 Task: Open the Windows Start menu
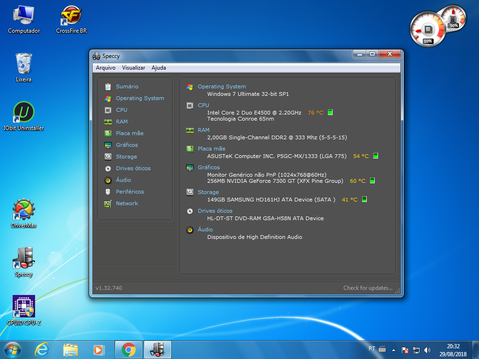point(13,350)
